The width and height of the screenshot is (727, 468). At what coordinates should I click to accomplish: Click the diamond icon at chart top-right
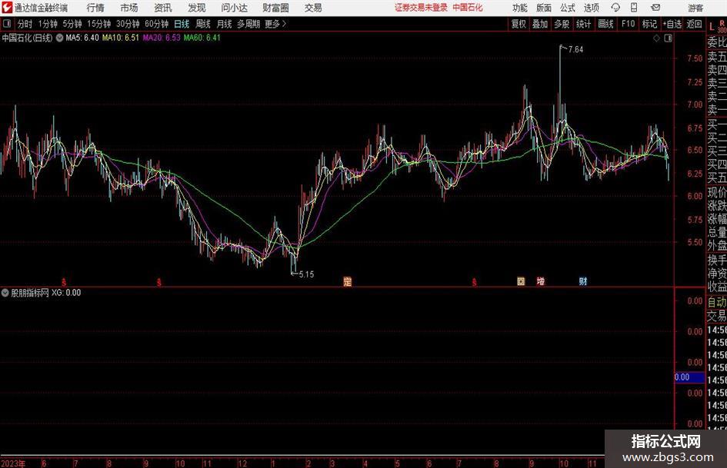tap(656, 38)
